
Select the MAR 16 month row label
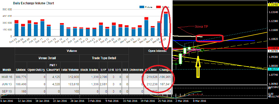coord(7,77)
